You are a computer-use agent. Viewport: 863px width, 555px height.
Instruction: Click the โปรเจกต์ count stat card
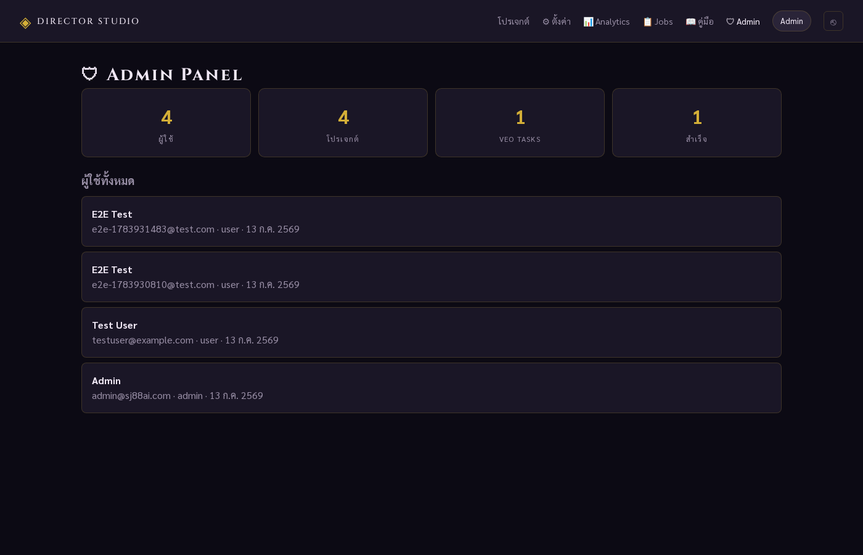(343, 123)
